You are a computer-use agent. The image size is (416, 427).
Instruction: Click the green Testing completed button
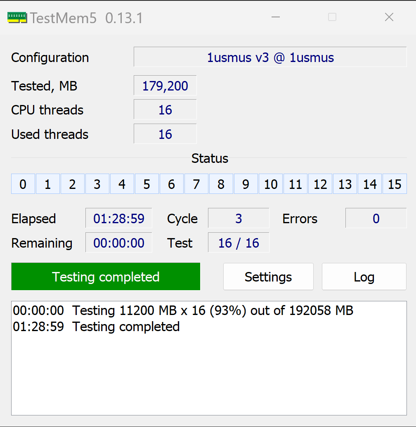coord(106,277)
